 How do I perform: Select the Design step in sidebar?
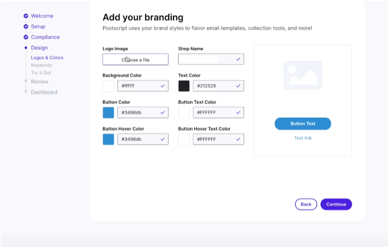click(39, 48)
